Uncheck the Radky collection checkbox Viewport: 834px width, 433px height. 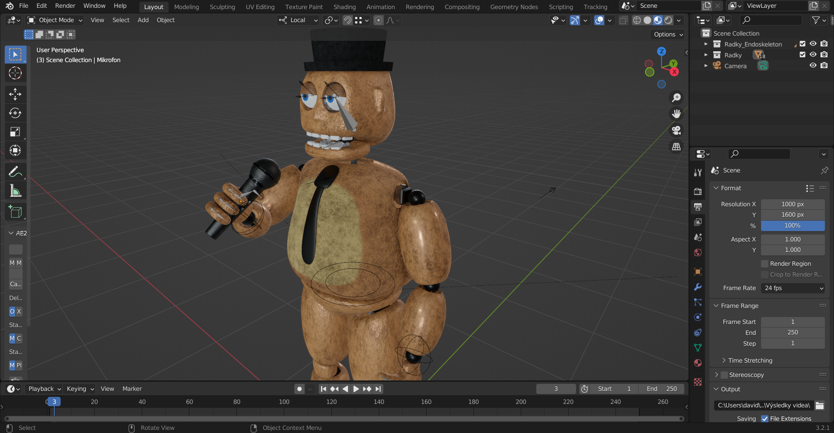pos(802,55)
